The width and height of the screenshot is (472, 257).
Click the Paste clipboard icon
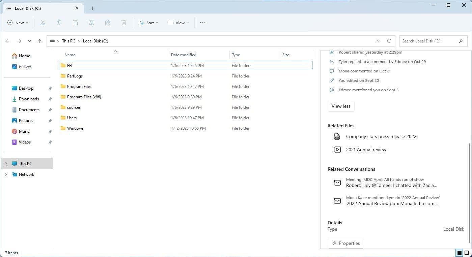click(x=75, y=23)
